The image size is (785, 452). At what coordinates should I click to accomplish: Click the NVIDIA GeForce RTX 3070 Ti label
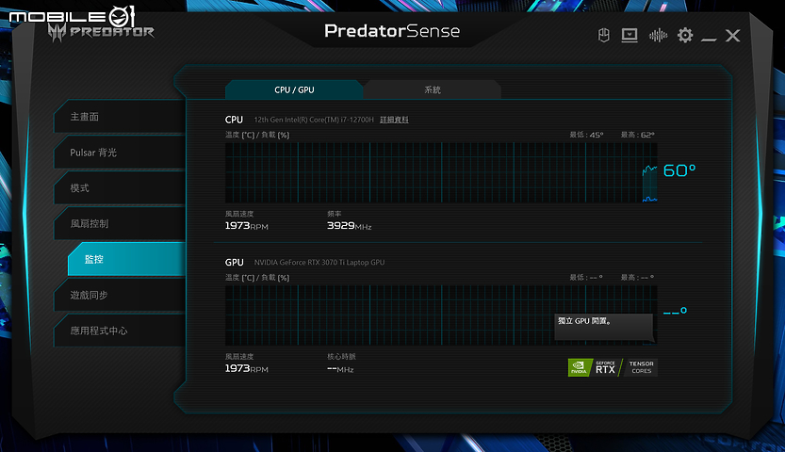[x=319, y=262]
